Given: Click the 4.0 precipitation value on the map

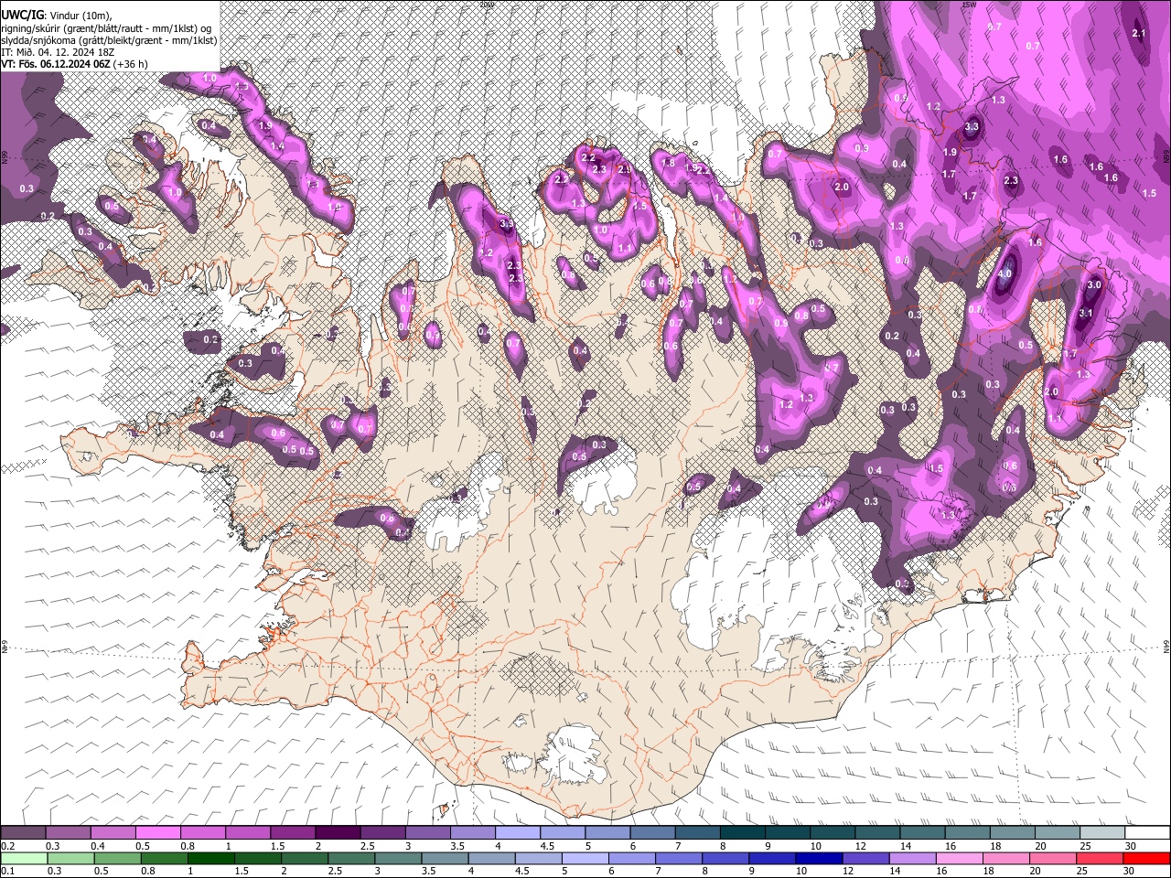Looking at the screenshot, I should (x=1004, y=274).
